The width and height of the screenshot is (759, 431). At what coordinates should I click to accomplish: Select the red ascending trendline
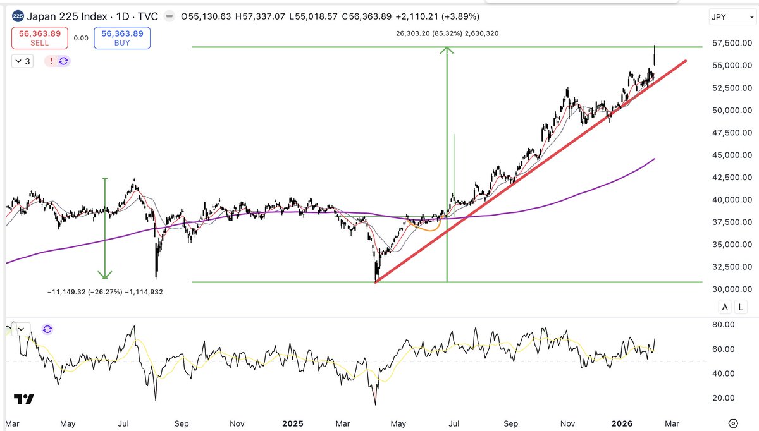pyautogui.click(x=531, y=171)
